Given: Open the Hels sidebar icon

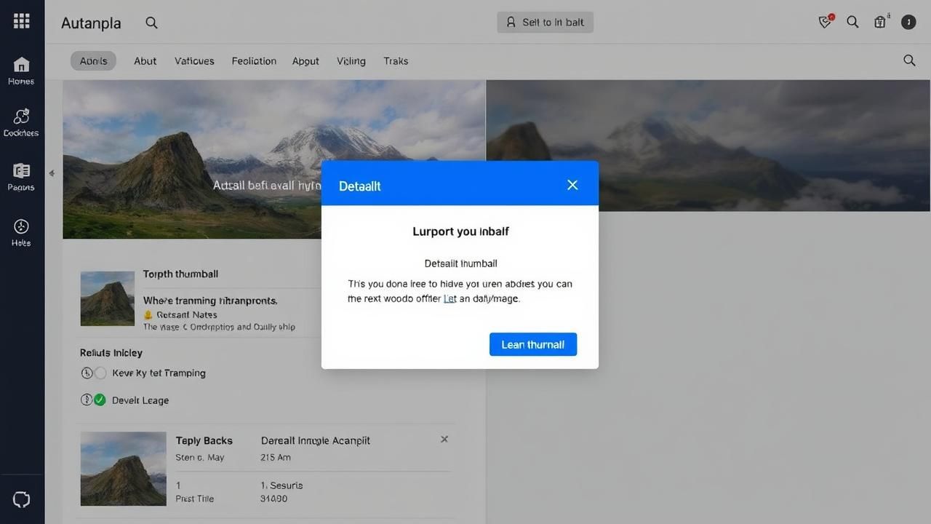Looking at the screenshot, I should [21, 232].
